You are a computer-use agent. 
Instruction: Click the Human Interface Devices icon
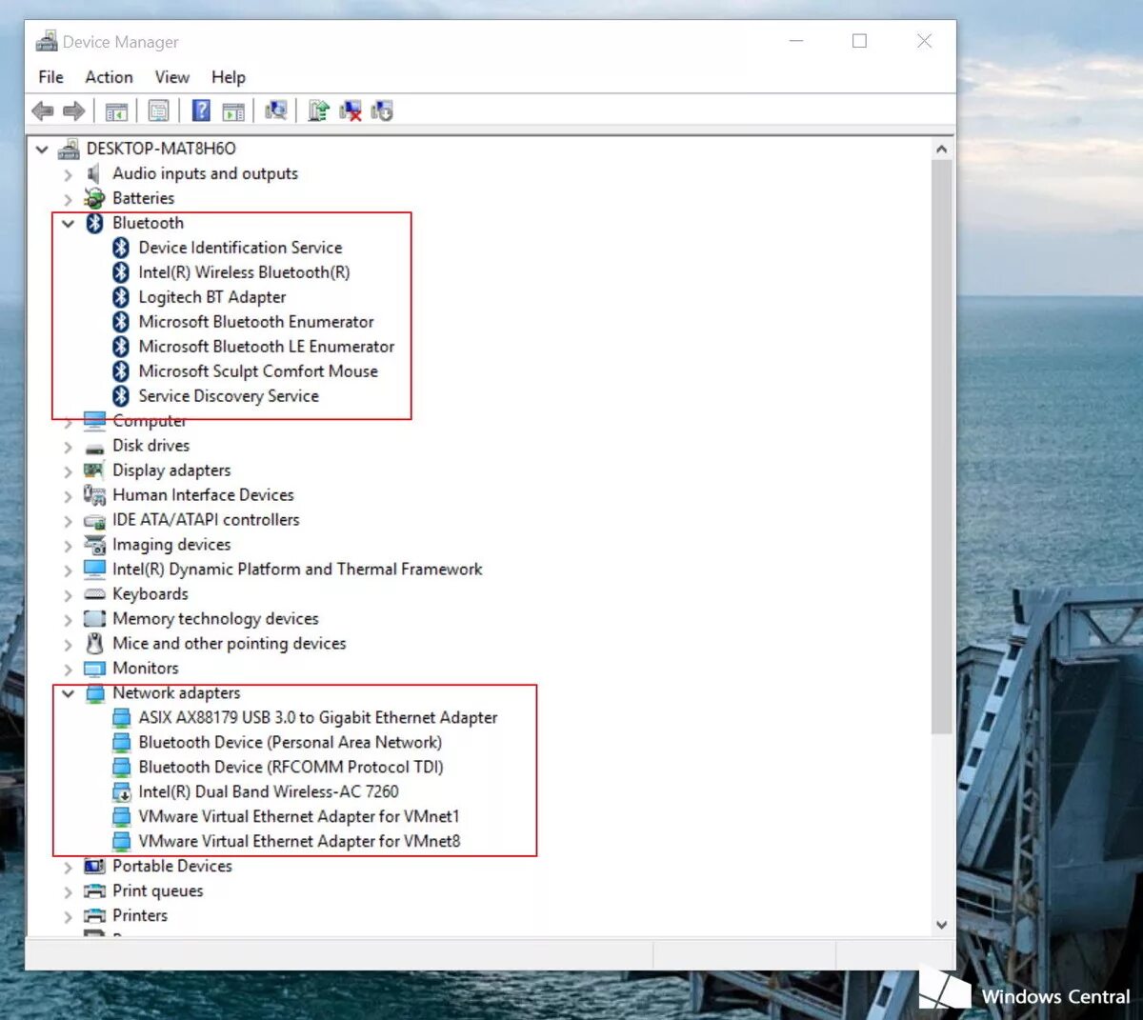[94, 495]
